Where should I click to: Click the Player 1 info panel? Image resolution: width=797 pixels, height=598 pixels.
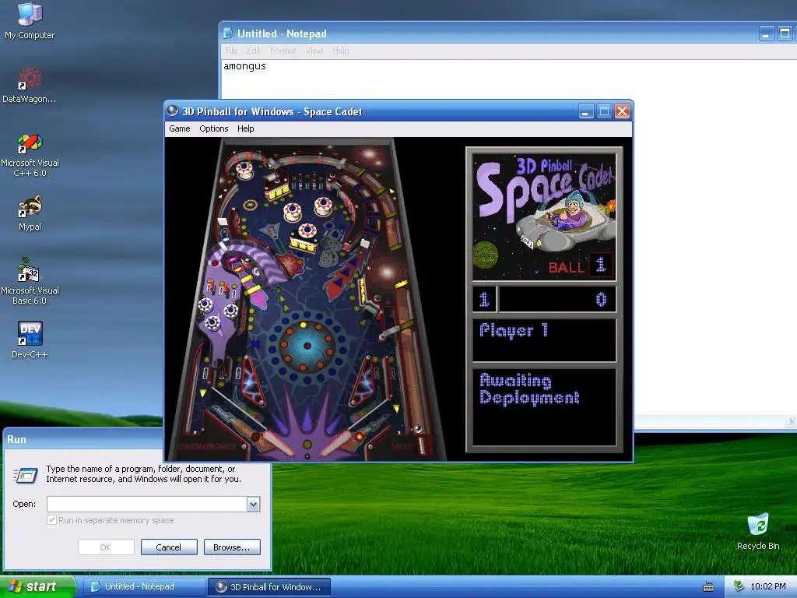pyautogui.click(x=544, y=339)
